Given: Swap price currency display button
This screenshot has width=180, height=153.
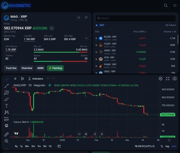Looking at the screenshot, I should click(x=52, y=28).
